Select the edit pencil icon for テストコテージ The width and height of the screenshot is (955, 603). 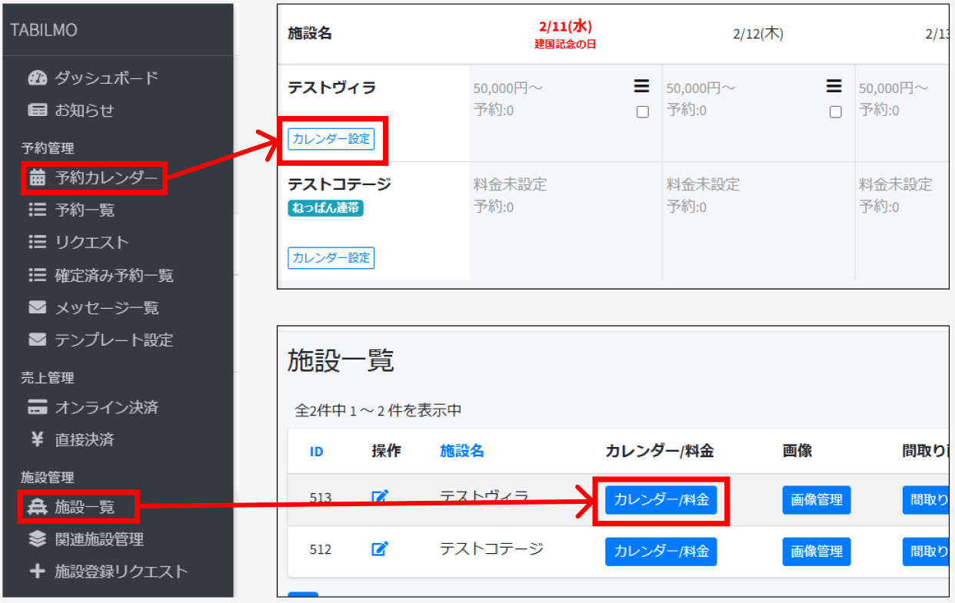tap(379, 548)
